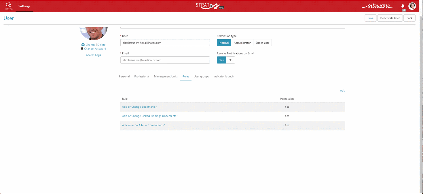
Task: Click the Save button
Action: (370, 18)
